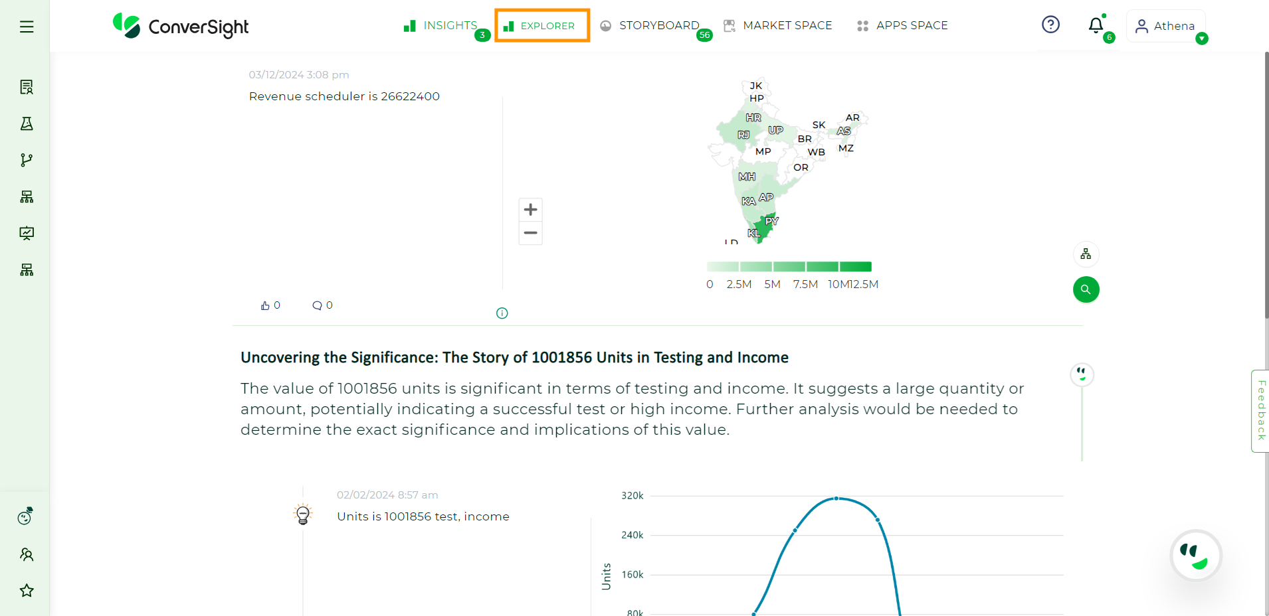Toggle comments on the Revenue scheduler insight
The height and width of the screenshot is (616, 1269).
(x=318, y=305)
